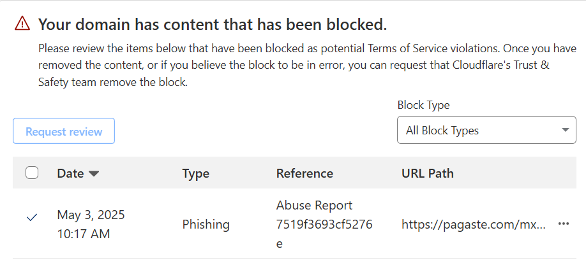The height and width of the screenshot is (270, 586).
Task: Select the Phishing type cell
Action: [206, 224]
